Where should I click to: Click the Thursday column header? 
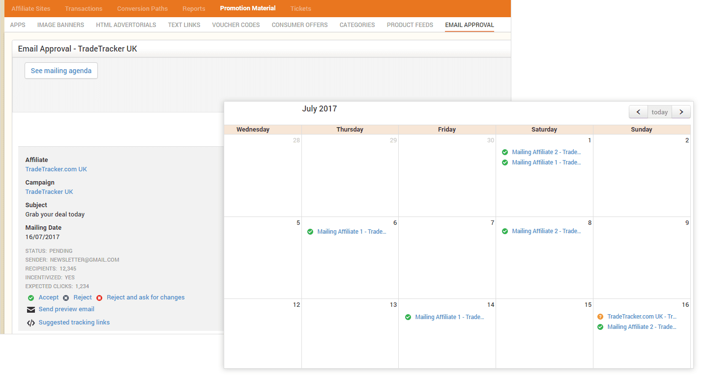[350, 130]
